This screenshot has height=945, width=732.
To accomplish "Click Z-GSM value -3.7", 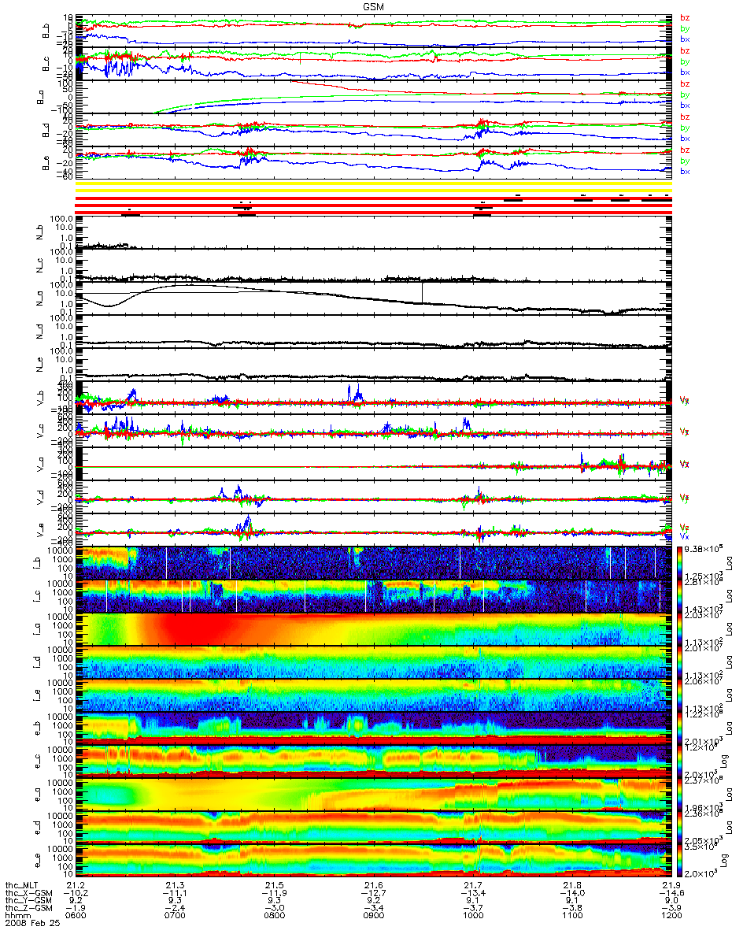I will (472, 909).
